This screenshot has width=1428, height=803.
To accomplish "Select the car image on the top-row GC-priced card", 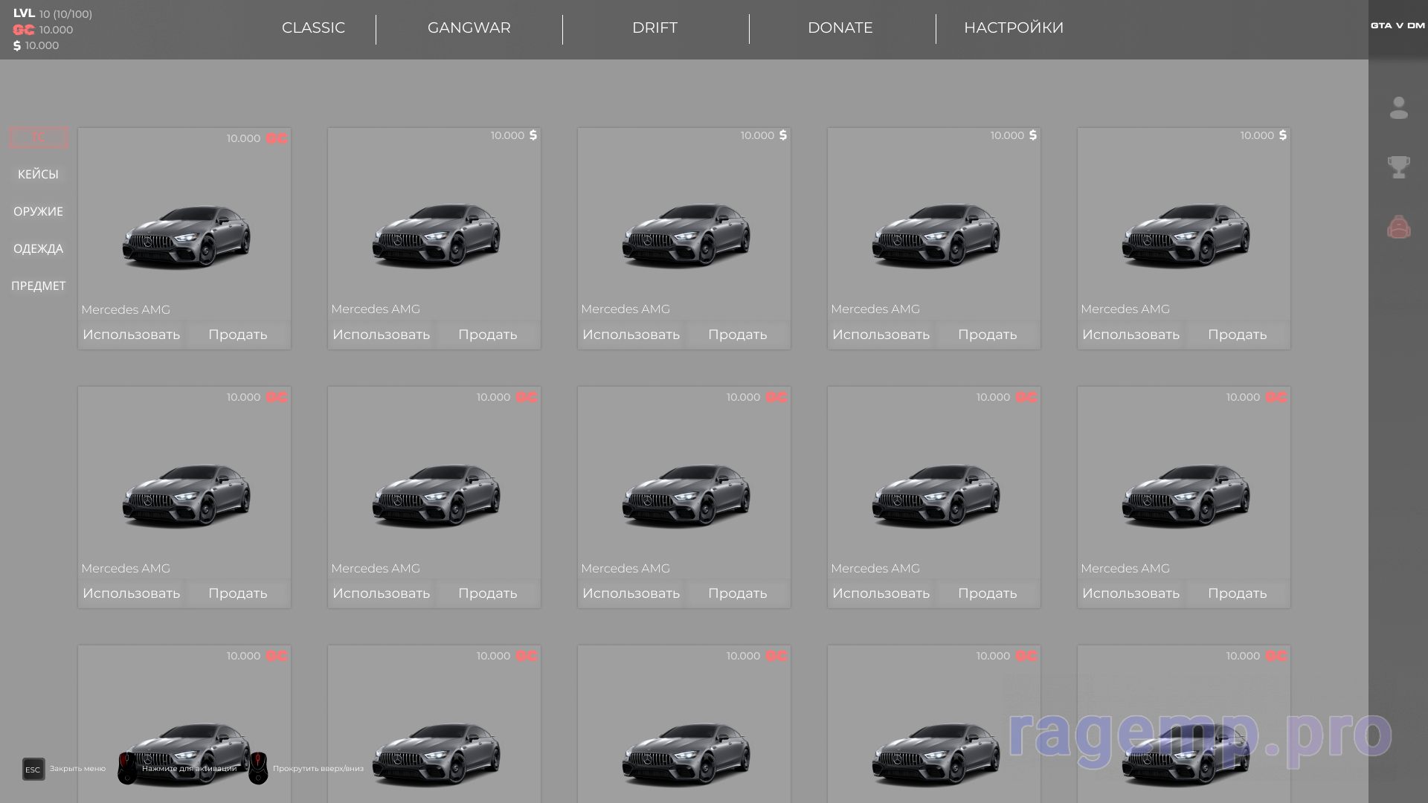I will tap(186, 236).
